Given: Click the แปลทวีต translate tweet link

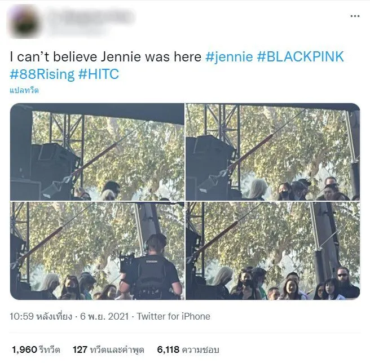Looking at the screenshot, I should pyautogui.click(x=24, y=90).
